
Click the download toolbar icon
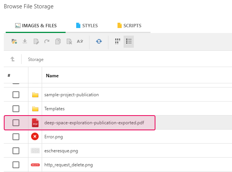(25, 41)
